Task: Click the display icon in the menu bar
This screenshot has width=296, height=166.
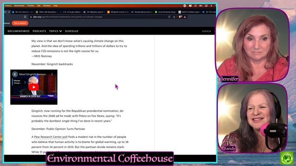Action: click(206, 6)
